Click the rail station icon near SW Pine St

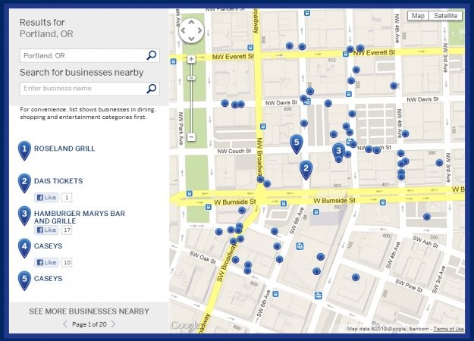click(x=319, y=296)
